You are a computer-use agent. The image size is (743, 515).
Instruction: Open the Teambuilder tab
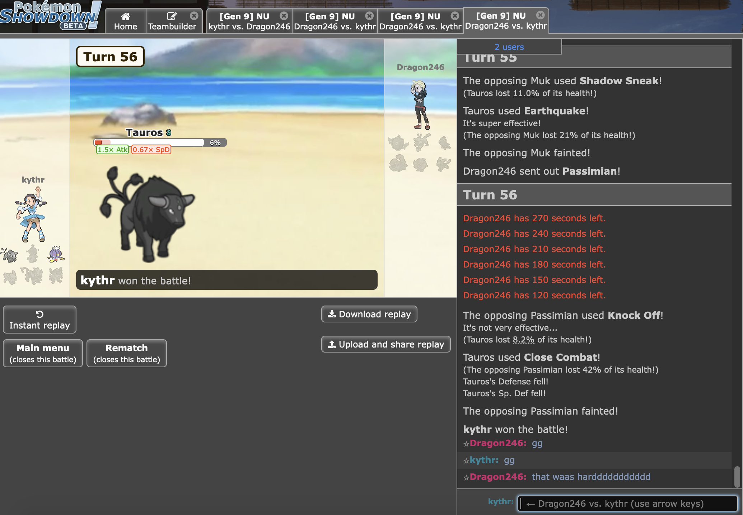172,21
